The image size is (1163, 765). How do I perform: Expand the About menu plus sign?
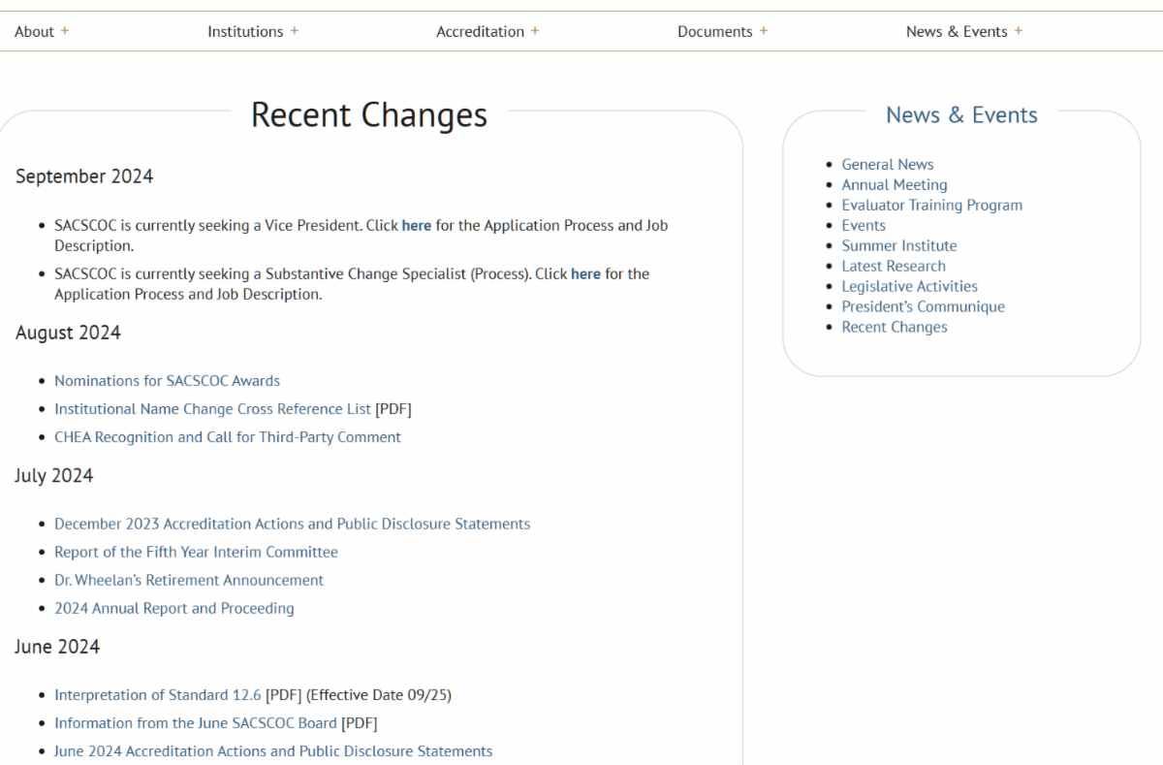65,31
